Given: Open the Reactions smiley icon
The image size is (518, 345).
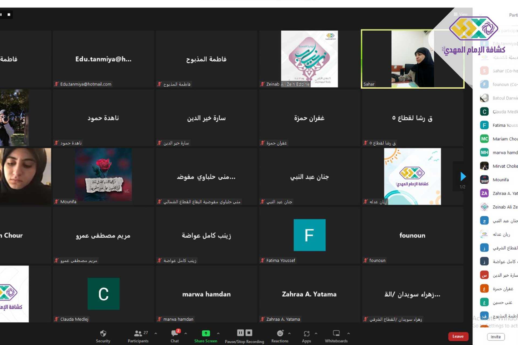Looking at the screenshot, I should click(280, 333).
